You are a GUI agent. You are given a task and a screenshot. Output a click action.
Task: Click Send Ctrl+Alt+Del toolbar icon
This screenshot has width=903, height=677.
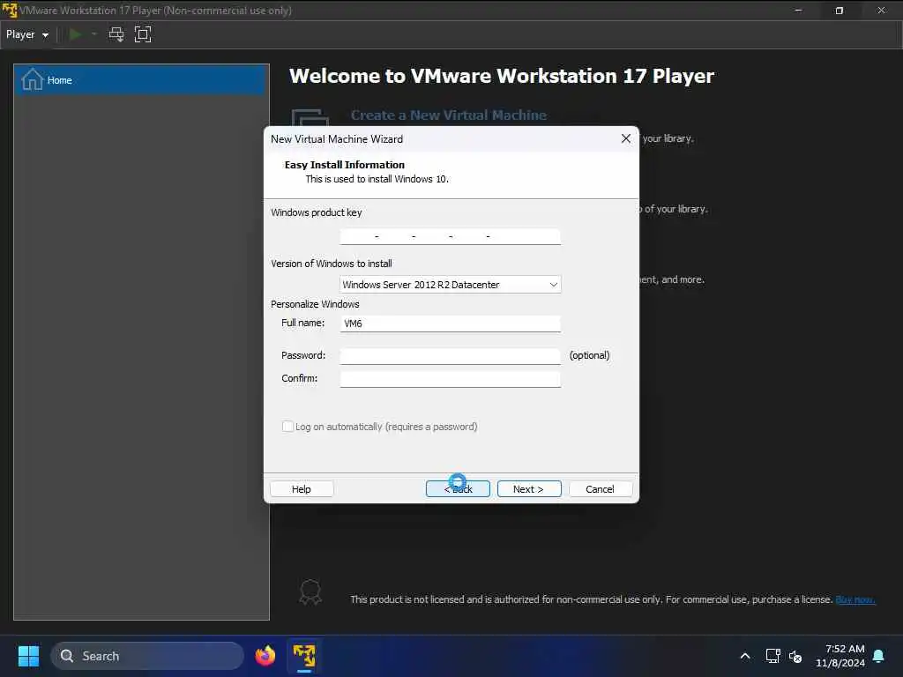pyautogui.click(x=116, y=34)
